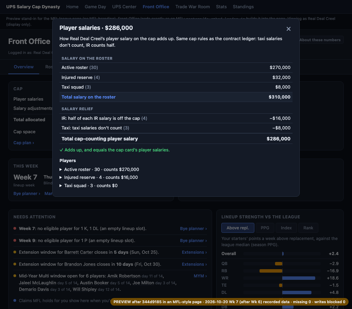This screenshot has width=352, height=309.
Task: Open UPS Center in navigation
Action: 124,7
